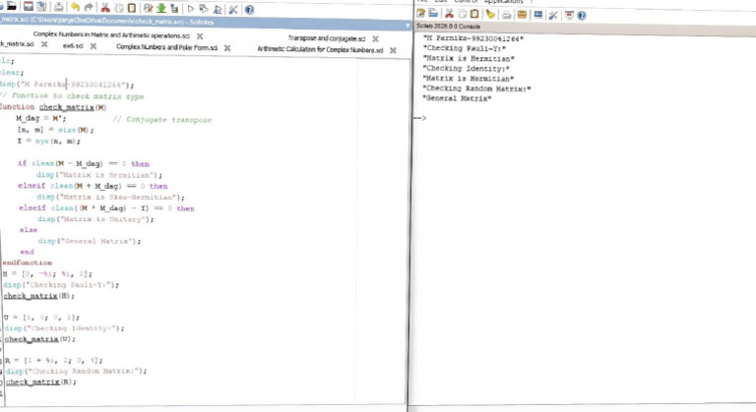Viewport: 756px width, 412px height.
Task: Click code line "function check_matrix(M)"
Action: pyautogui.click(x=52, y=107)
